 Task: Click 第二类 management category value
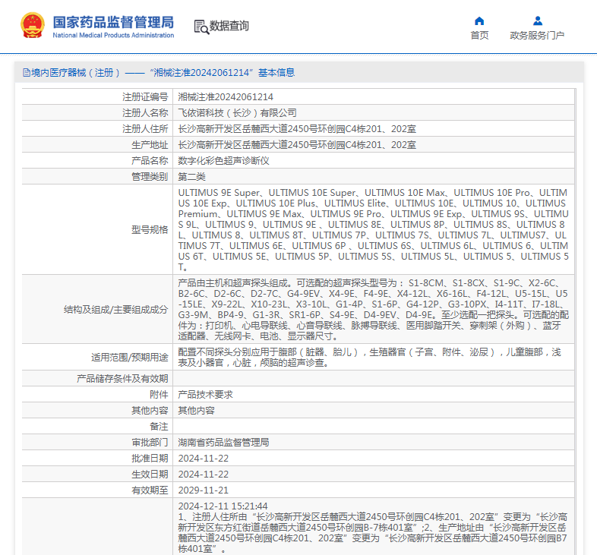click(x=191, y=177)
